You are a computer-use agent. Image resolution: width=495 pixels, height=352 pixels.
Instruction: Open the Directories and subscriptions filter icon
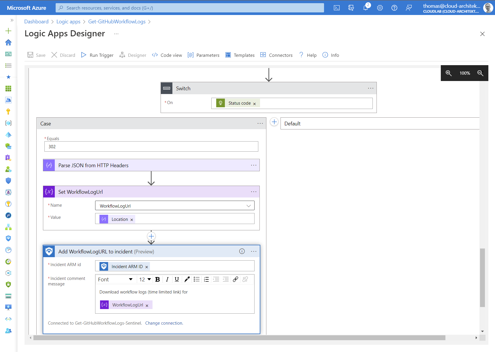pyautogui.click(x=351, y=8)
